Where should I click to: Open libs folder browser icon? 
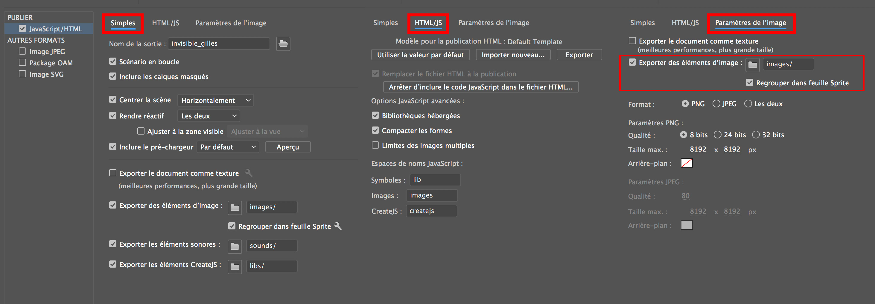235,267
